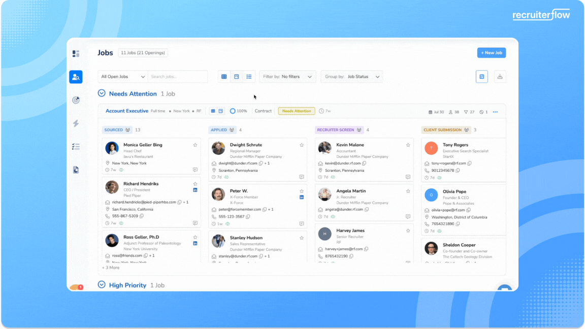Star the Monica Geller Bing candidate

click(x=195, y=145)
